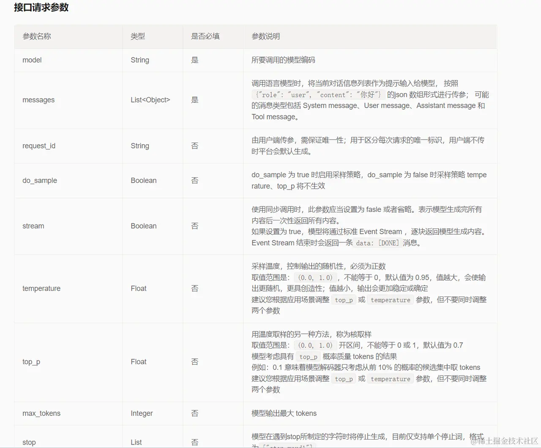Image resolution: width=541 pixels, height=448 pixels.
Task: Click the Integer type cell
Action: click(142, 413)
